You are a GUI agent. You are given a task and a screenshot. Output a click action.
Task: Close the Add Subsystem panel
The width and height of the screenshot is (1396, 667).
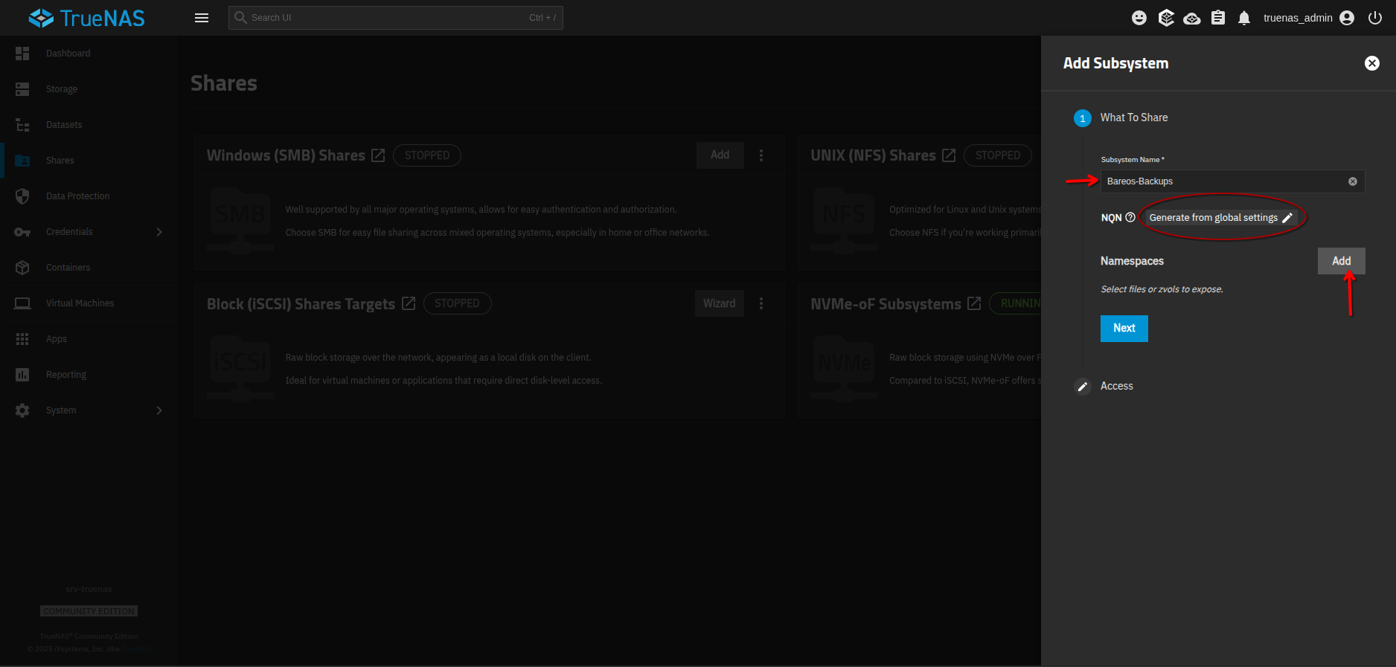[x=1372, y=64]
